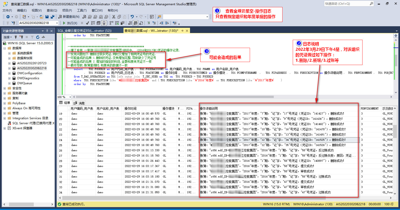Expand the 安全性 folder node

click(x=4, y=88)
